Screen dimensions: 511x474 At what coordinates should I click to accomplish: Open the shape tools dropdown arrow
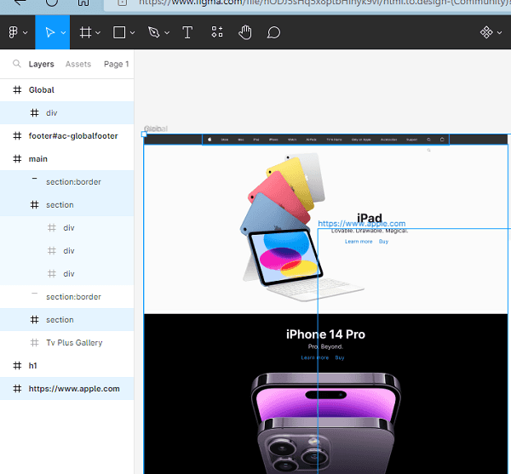[x=133, y=33]
